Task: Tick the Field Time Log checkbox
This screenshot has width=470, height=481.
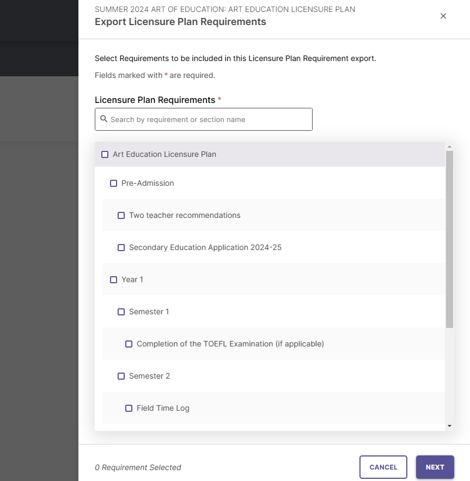Action: (x=129, y=409)
